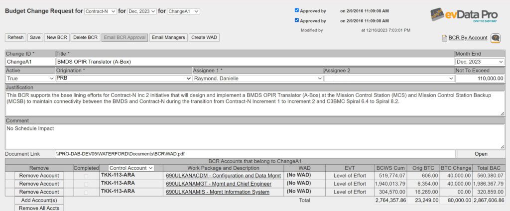The height and width of the screenshot is (211, 510).
Task: Click the Comment box No Schedule Impact
Action: tap(255, 136)
